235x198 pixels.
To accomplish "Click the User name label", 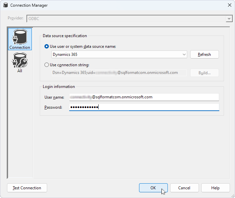I will click(54, 97).
